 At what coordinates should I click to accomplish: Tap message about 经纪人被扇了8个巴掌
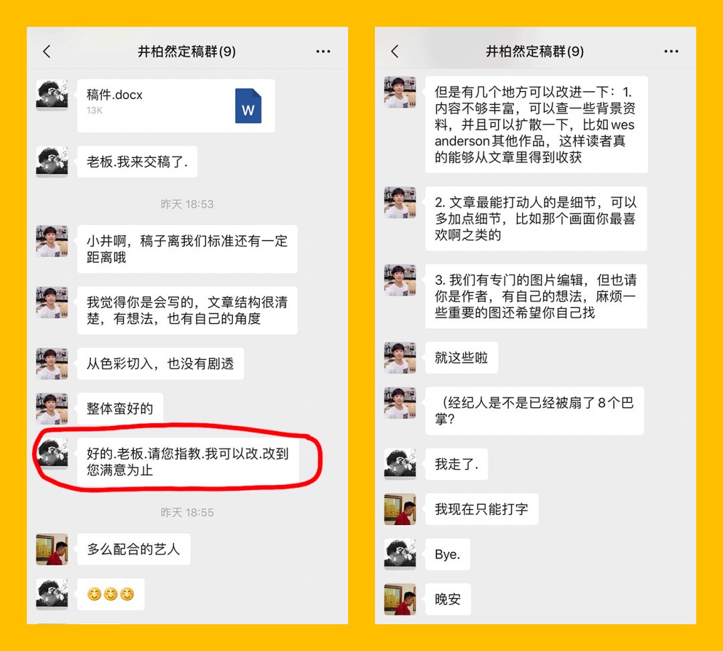pyautogui.click(x=534, y=411)
